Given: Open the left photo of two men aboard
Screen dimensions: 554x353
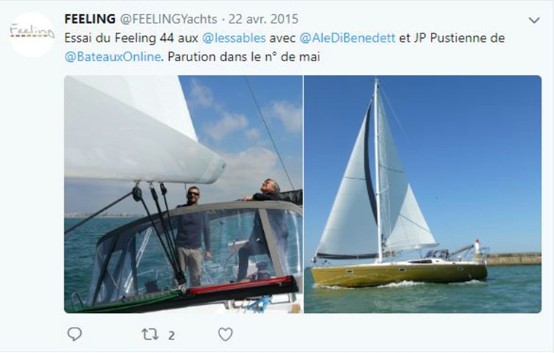Looking at the screenshot, I should coord(184,194).
